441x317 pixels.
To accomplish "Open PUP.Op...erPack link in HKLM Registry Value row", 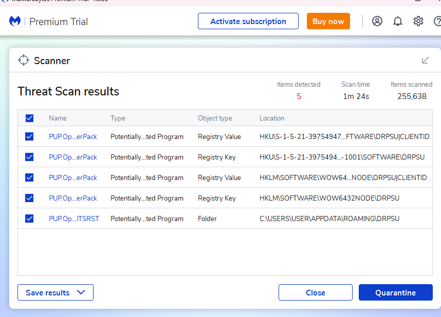I will click(x=73, y=177).
